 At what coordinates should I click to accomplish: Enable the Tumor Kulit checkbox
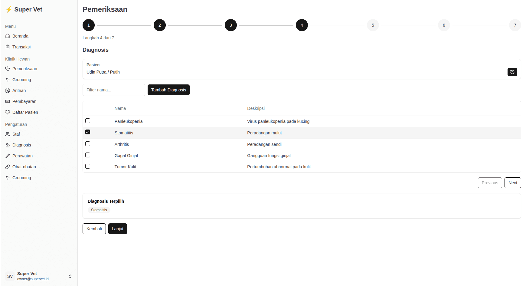pyautogui.click(x=88, y=166)
